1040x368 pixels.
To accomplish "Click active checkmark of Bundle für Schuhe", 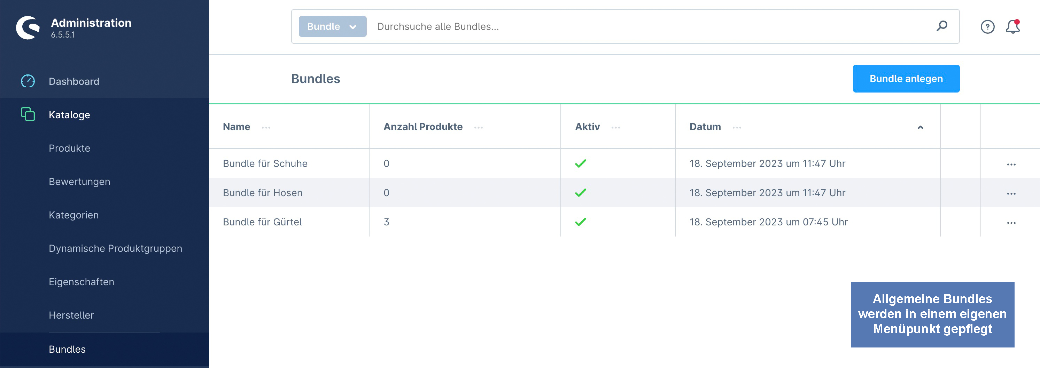I will 580,163.
